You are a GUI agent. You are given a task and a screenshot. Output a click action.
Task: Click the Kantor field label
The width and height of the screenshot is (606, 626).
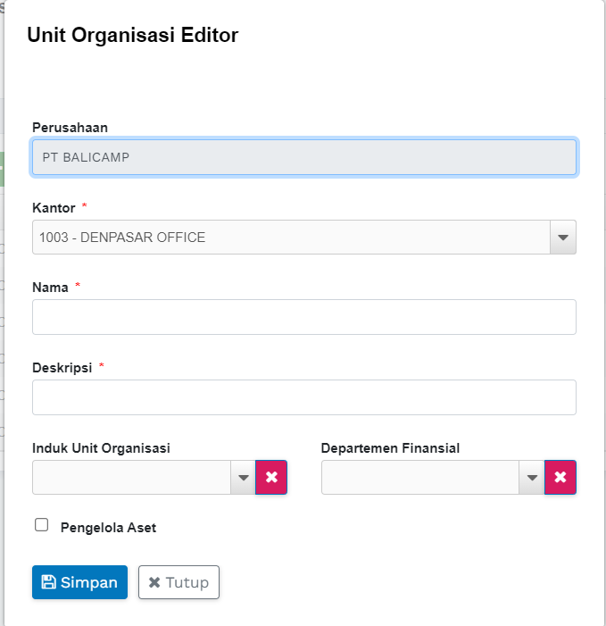(54, 207)
